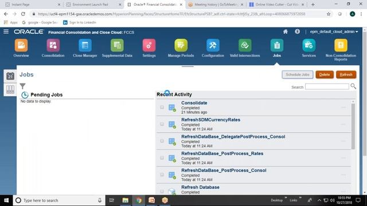Open the Configuration tools icon
The width and height of the screenshot is (367, 206).
tap(213, 45)
